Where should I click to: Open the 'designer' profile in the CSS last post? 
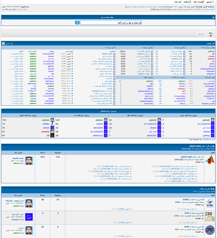pyautogui.click(x=16, y=220)
